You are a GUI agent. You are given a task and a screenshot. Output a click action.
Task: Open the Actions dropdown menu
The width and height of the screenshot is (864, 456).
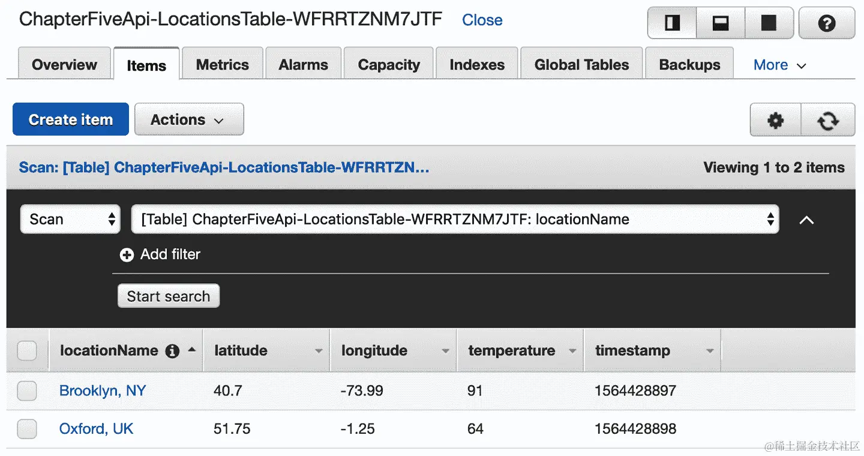pos(189,119)
